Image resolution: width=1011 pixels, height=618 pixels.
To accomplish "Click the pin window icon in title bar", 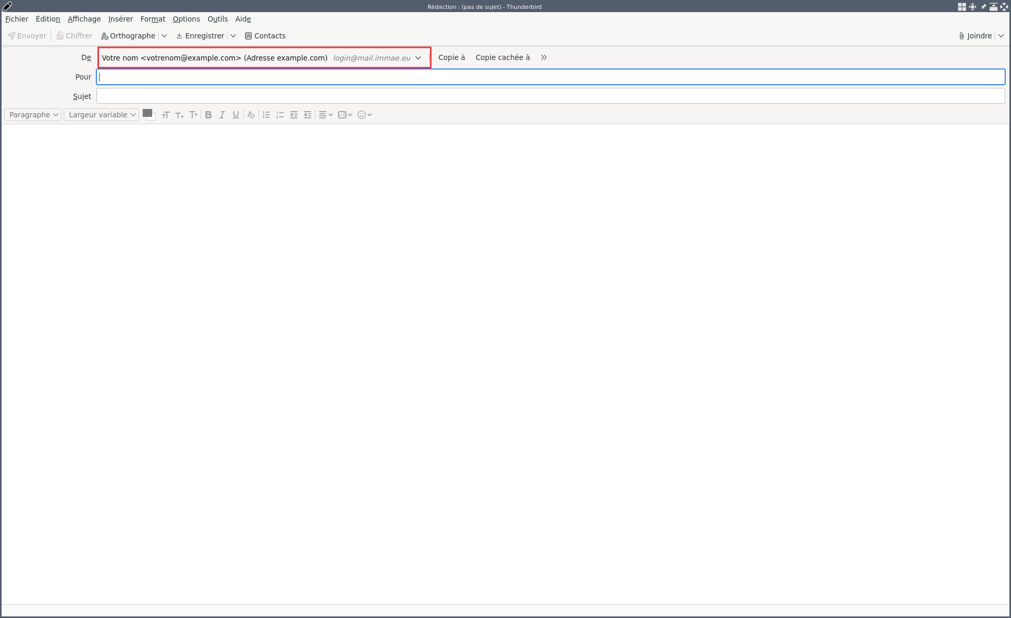I will (x=983, y=7).
